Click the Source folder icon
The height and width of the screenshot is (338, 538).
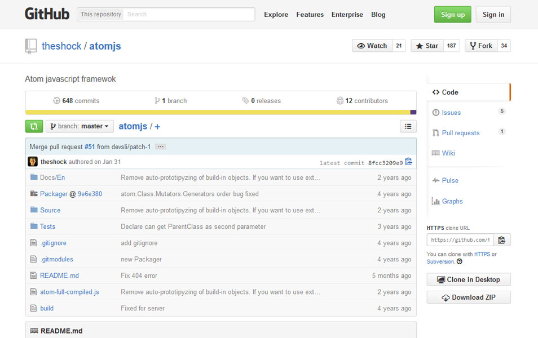34,210
